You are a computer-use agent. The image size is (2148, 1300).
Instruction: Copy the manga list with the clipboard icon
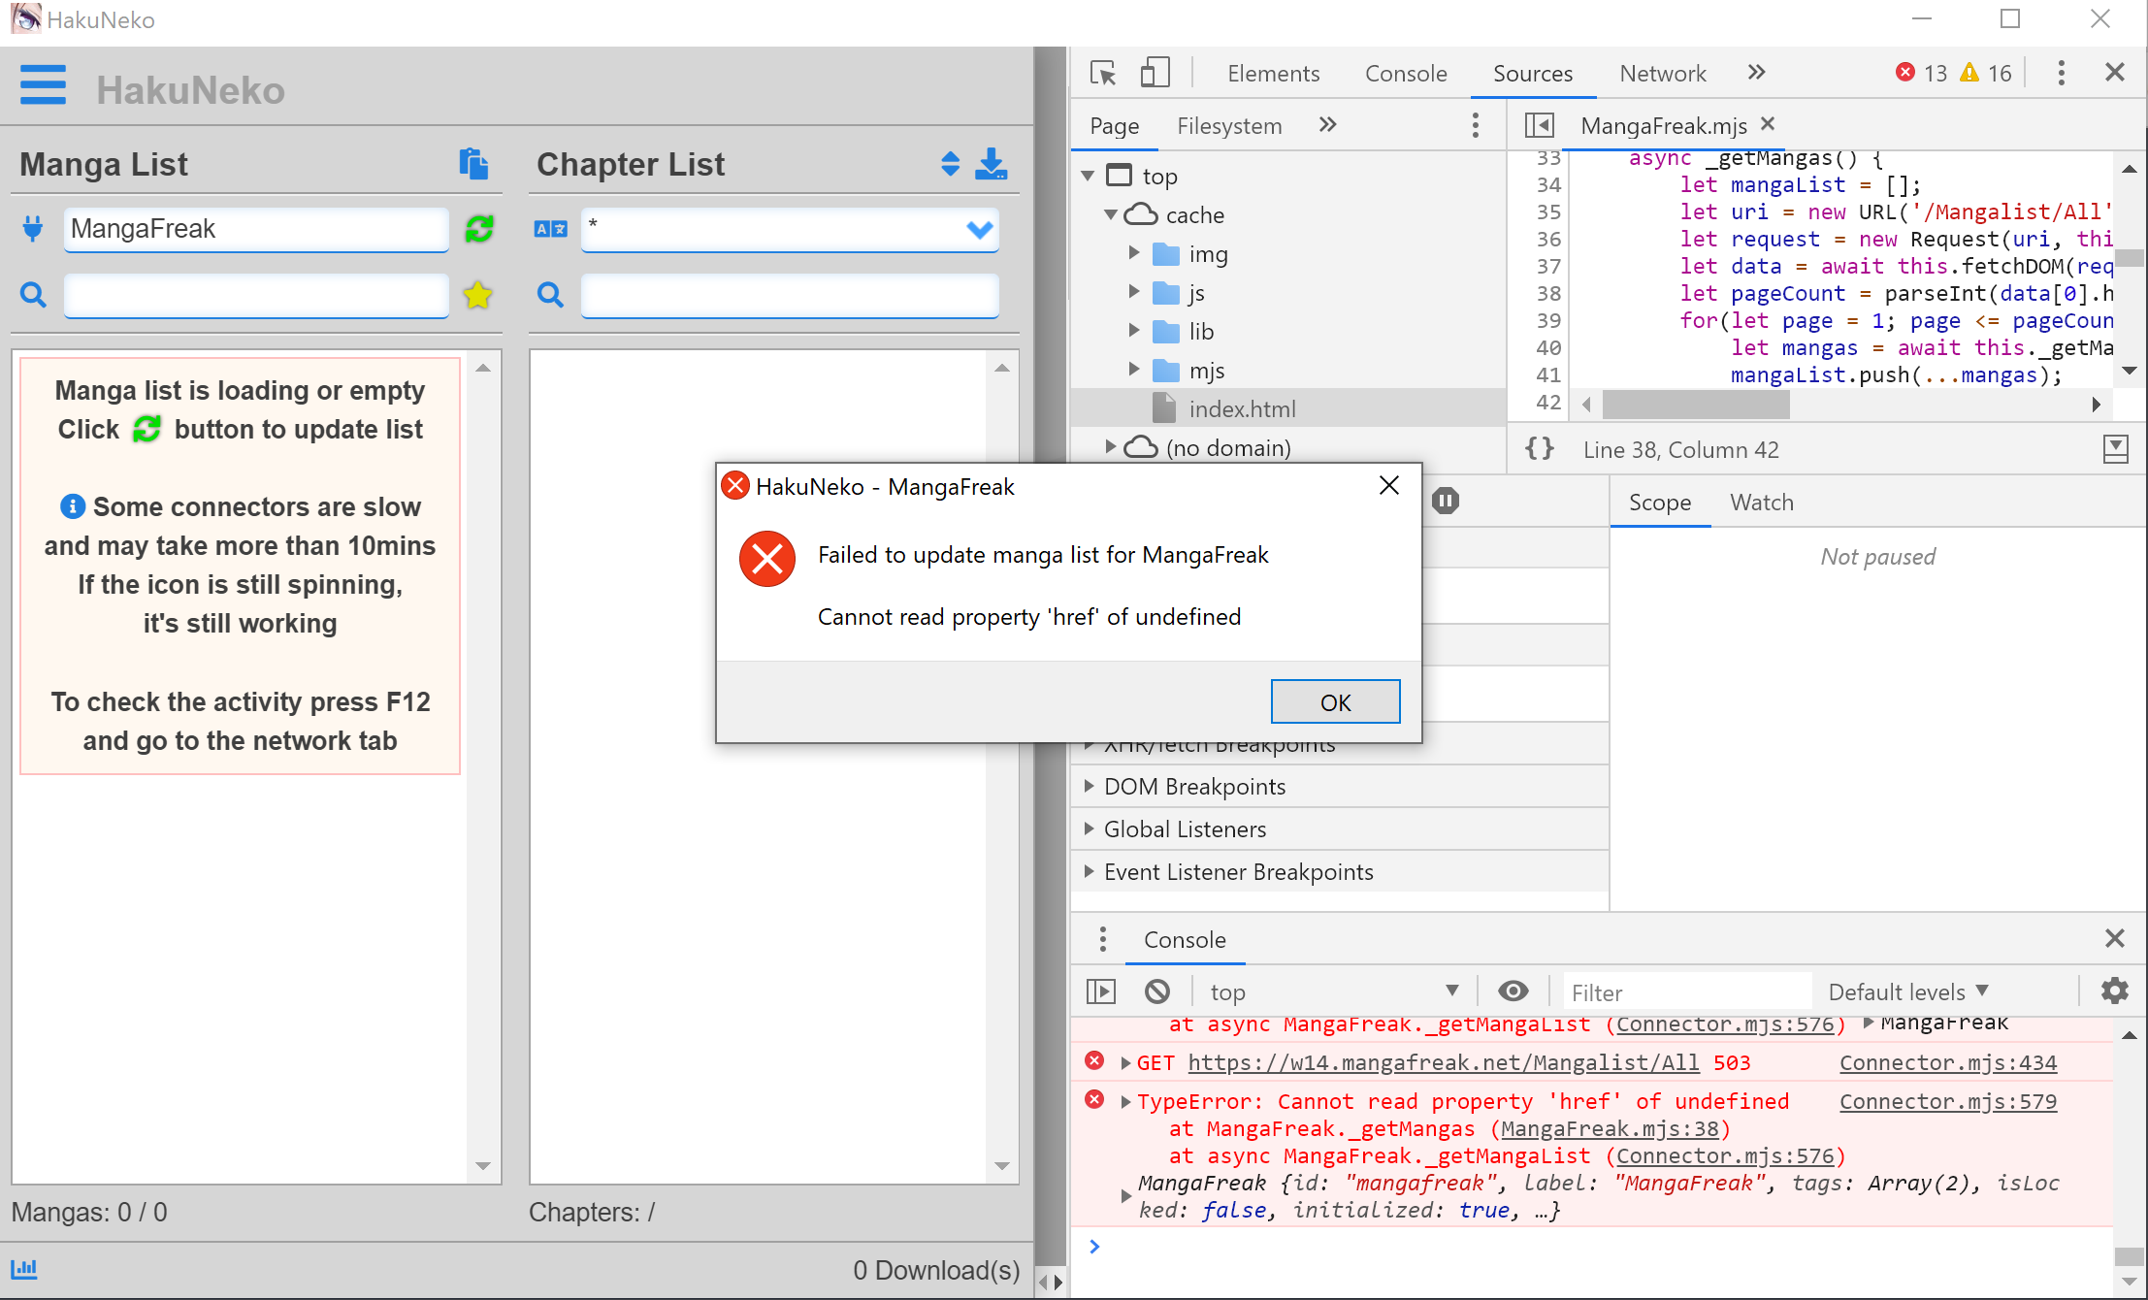[474, 164]
